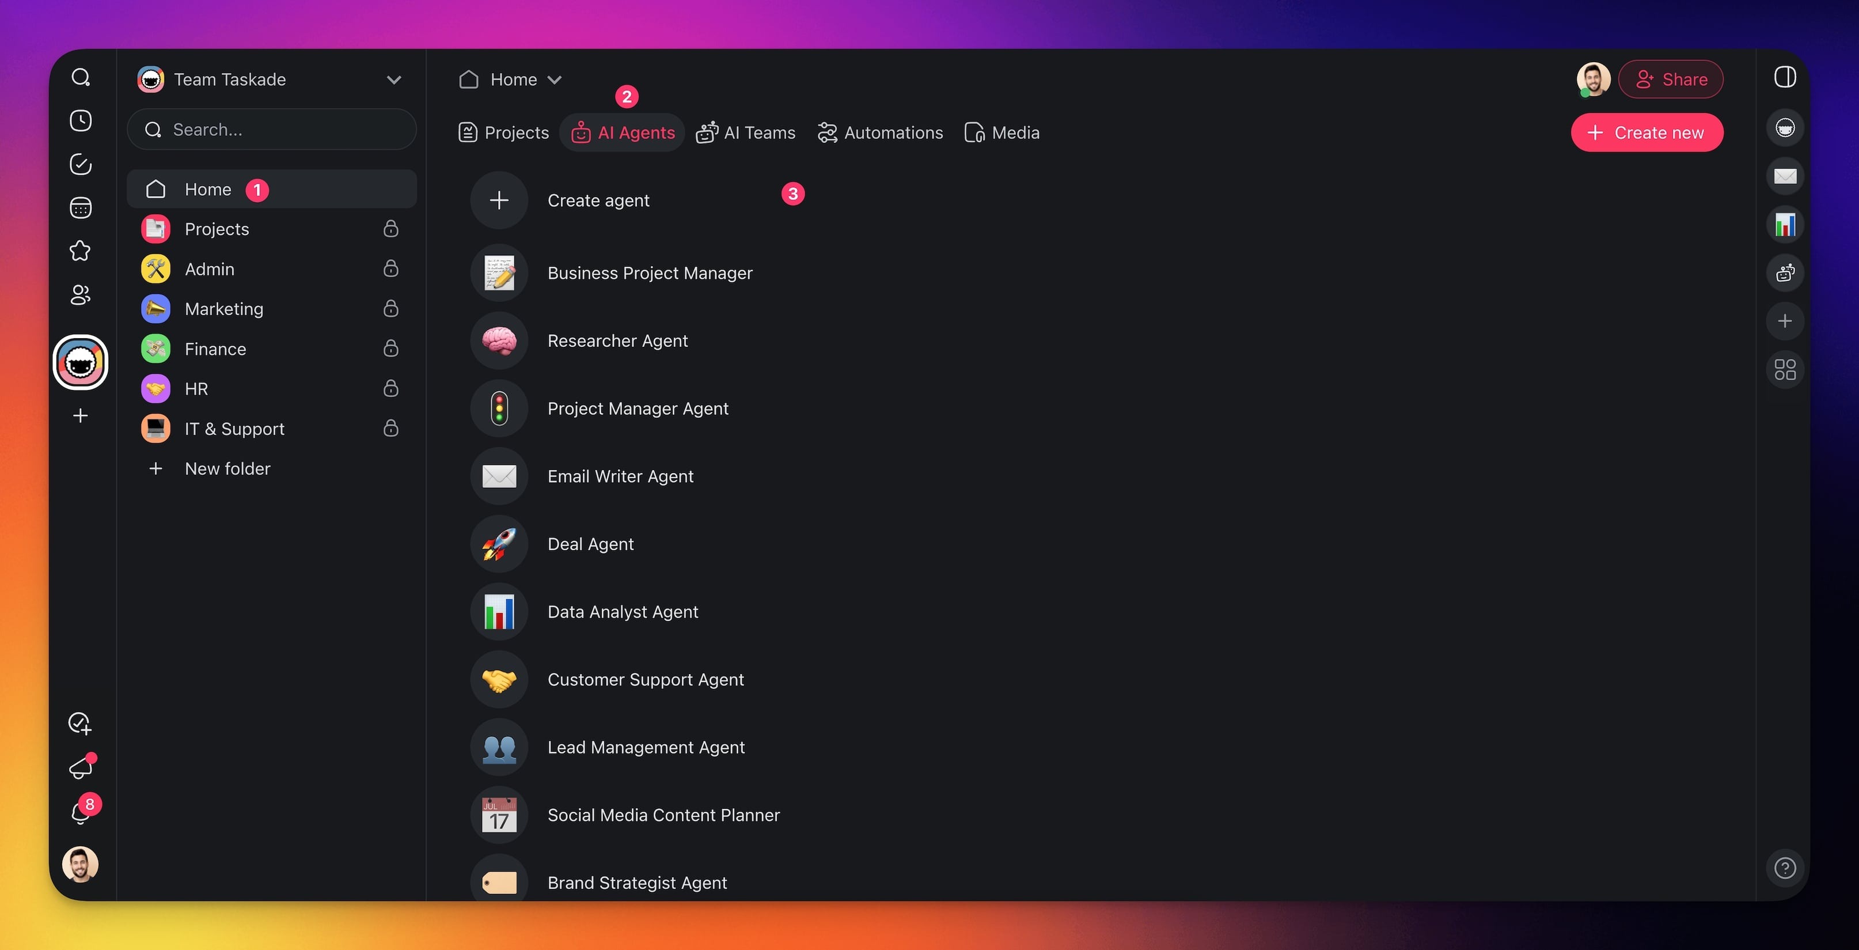Open the recent activity clock icon
Image resolution: width=1859 pixels, height=950 pixels.
pyautogui.click(x=81, y=120)
